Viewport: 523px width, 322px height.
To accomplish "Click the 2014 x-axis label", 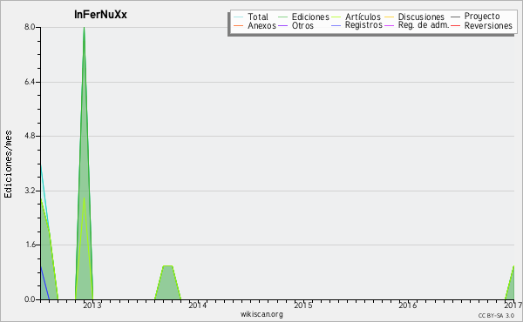I will (x=198, y=305).
